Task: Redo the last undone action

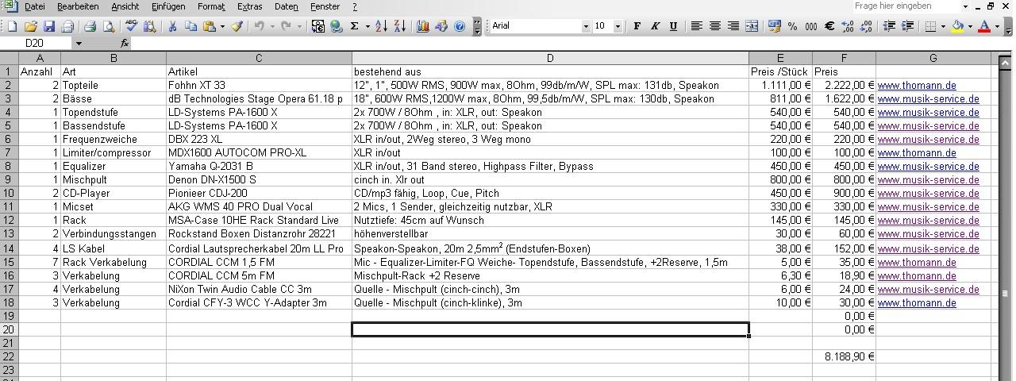Action: 287,26
